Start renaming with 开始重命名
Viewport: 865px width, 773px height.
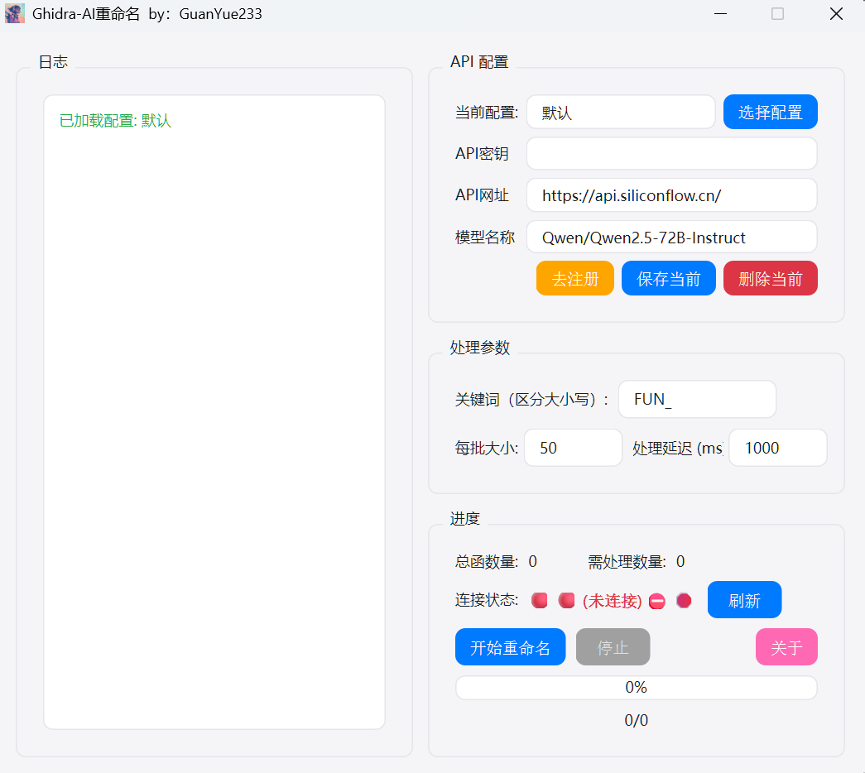coord(510,646)
